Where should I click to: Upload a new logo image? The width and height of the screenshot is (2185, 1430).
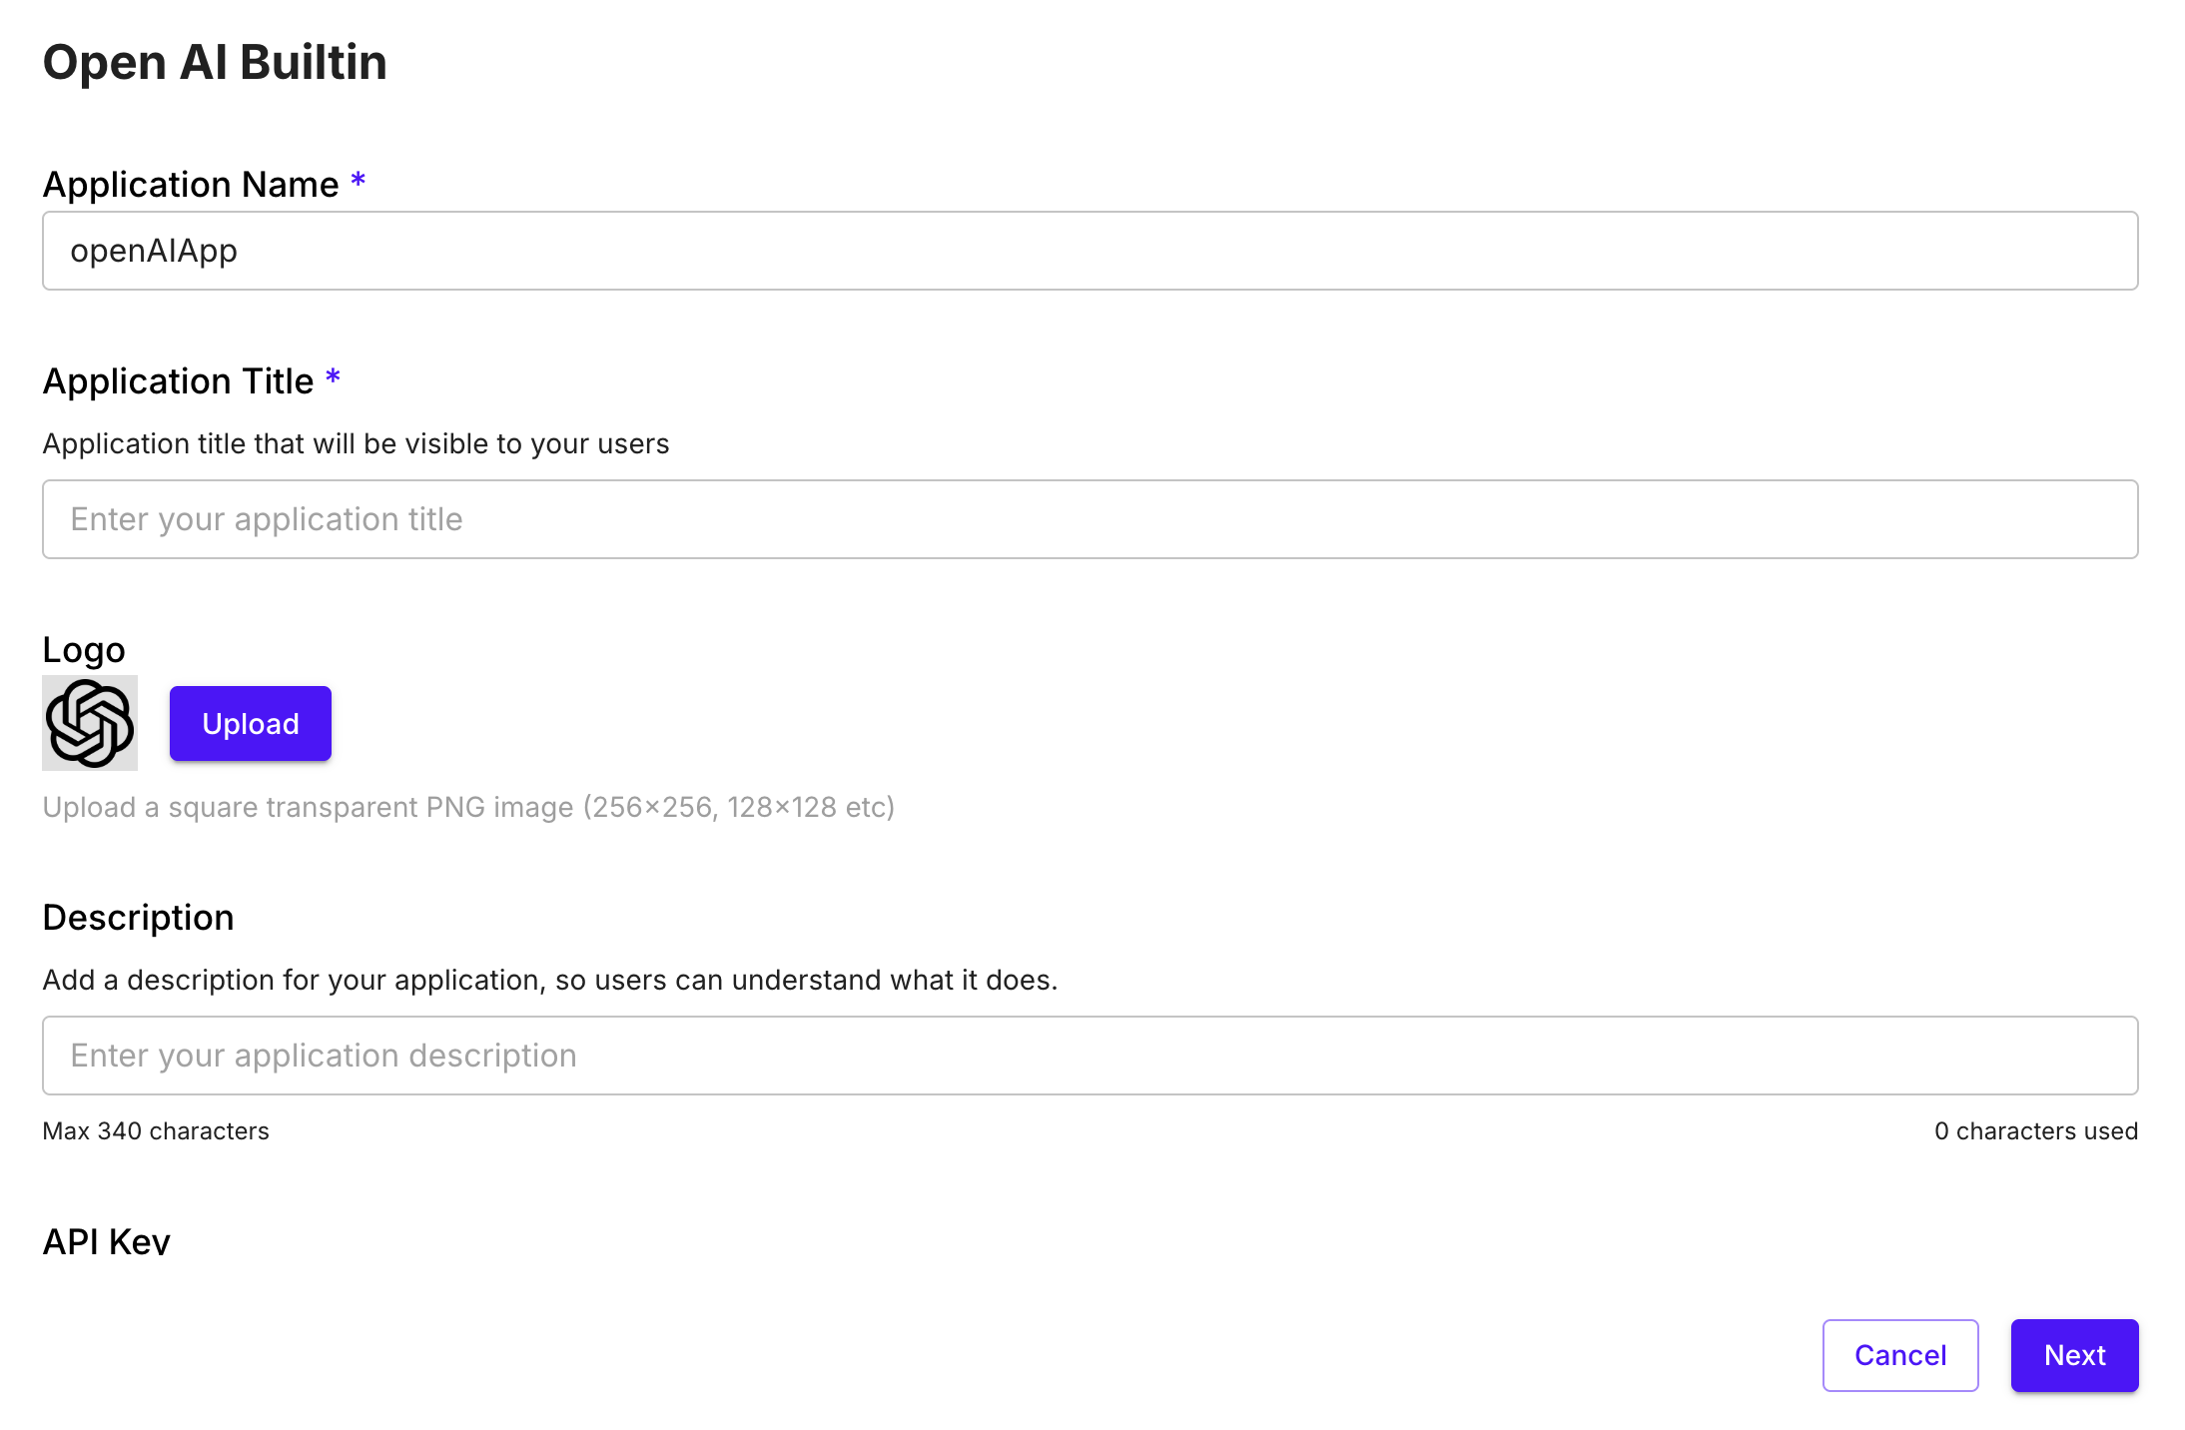[251, 723]
